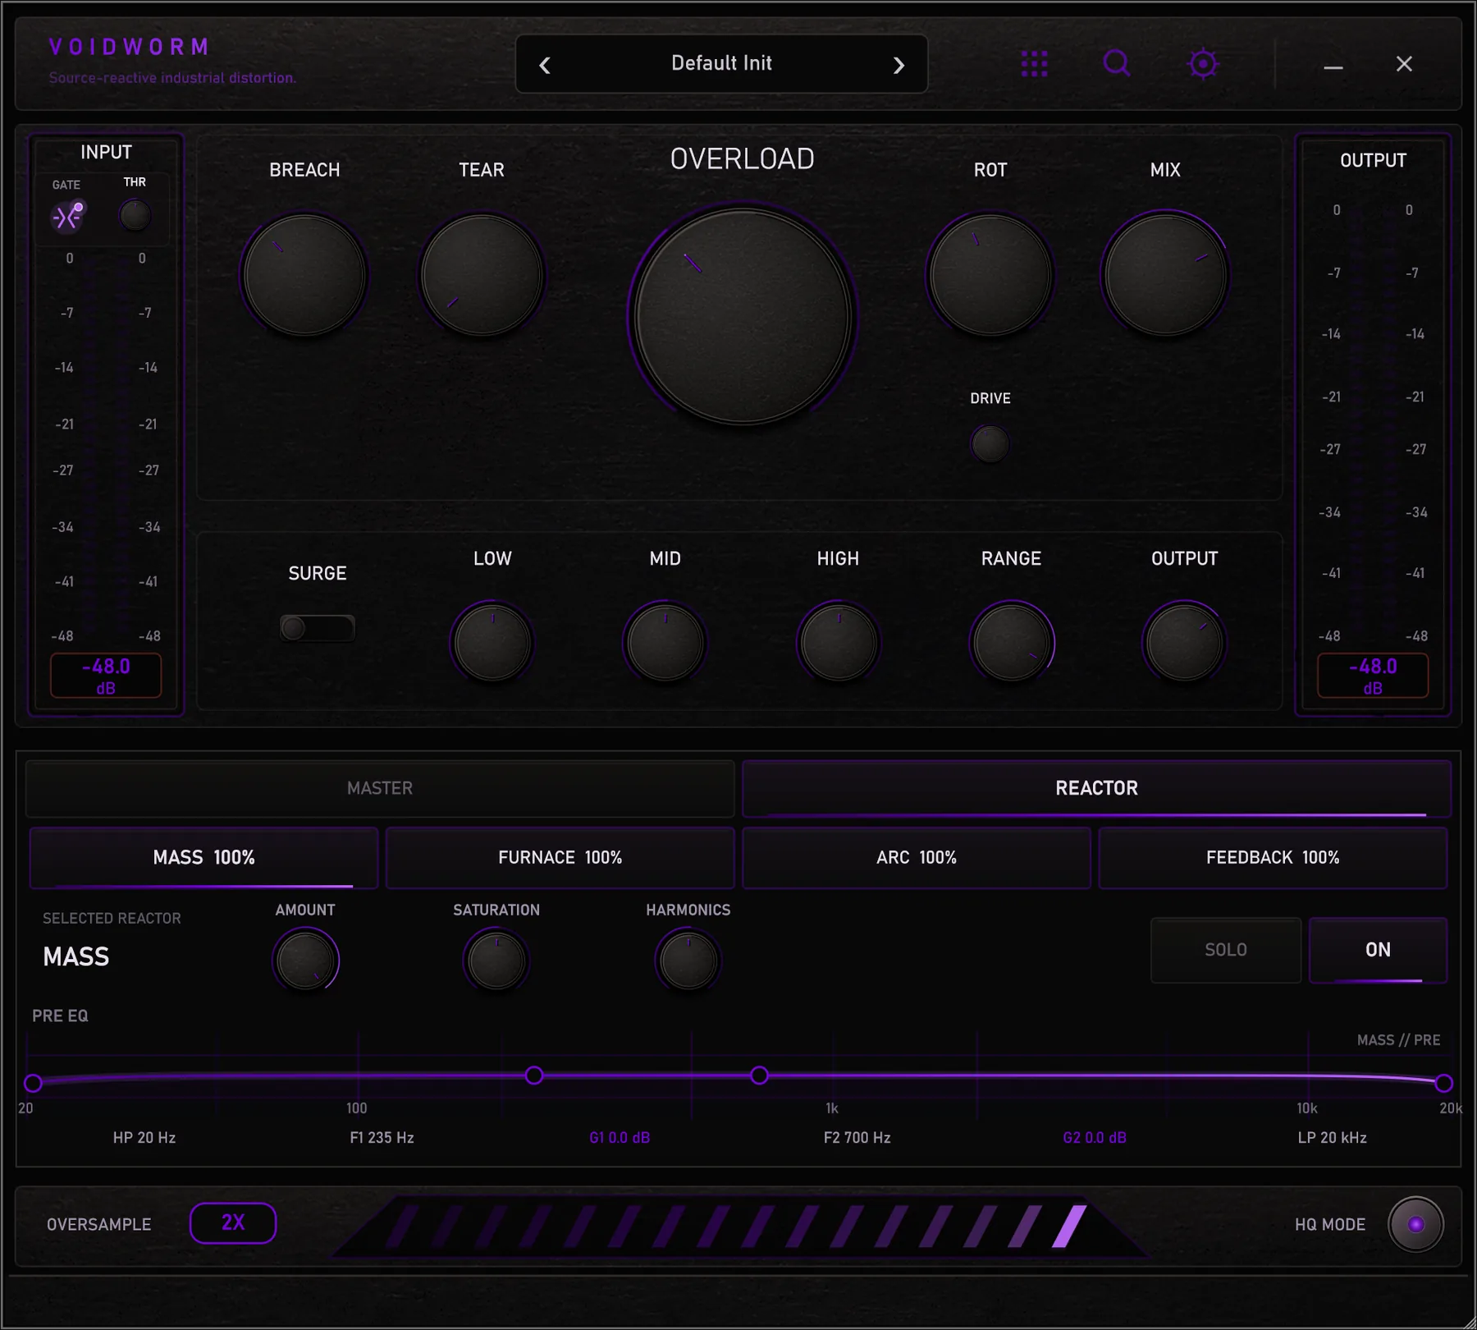The height and width of the screenshot is (1330, 1477).
Task: Go to next preset with right chevron
Action: coord(899,65)
